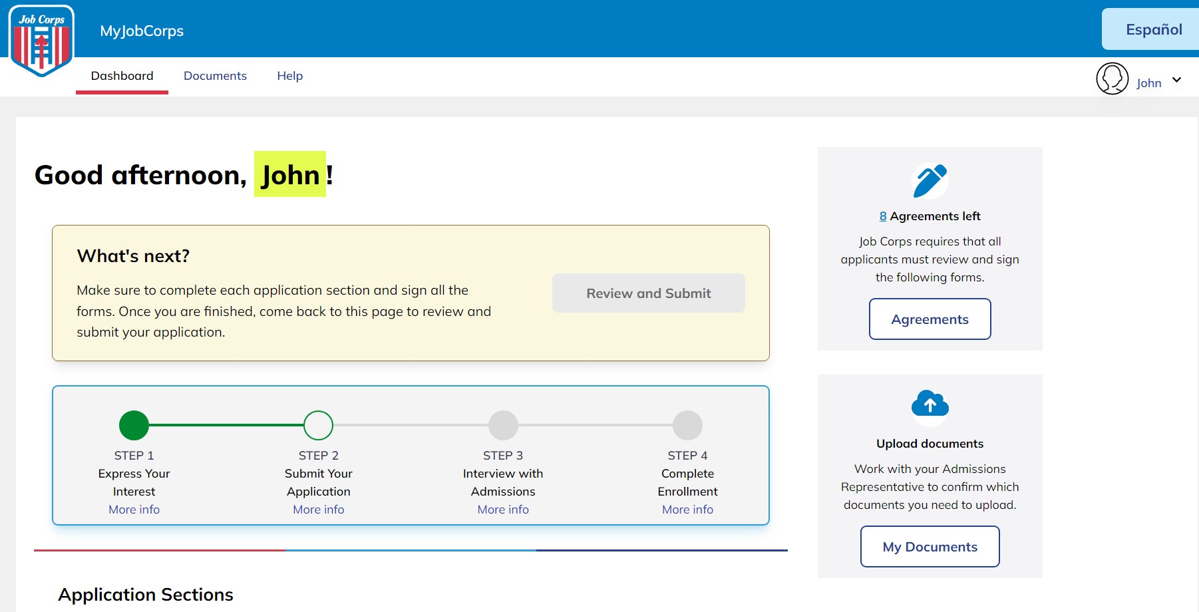Click the Job Corps shield logo

coord(41,41)
